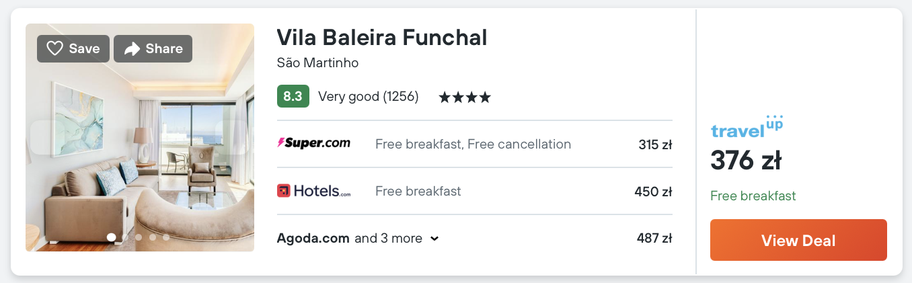
Task: Expand the 'and 3 more' providers chevron
Action: (434, 239)
